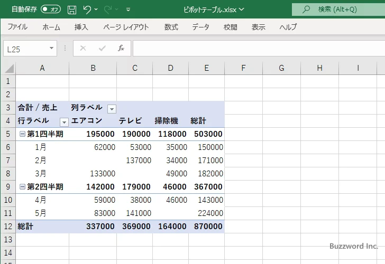
Task: Collapse the 第2四半期 group
Action: point(22,187)
